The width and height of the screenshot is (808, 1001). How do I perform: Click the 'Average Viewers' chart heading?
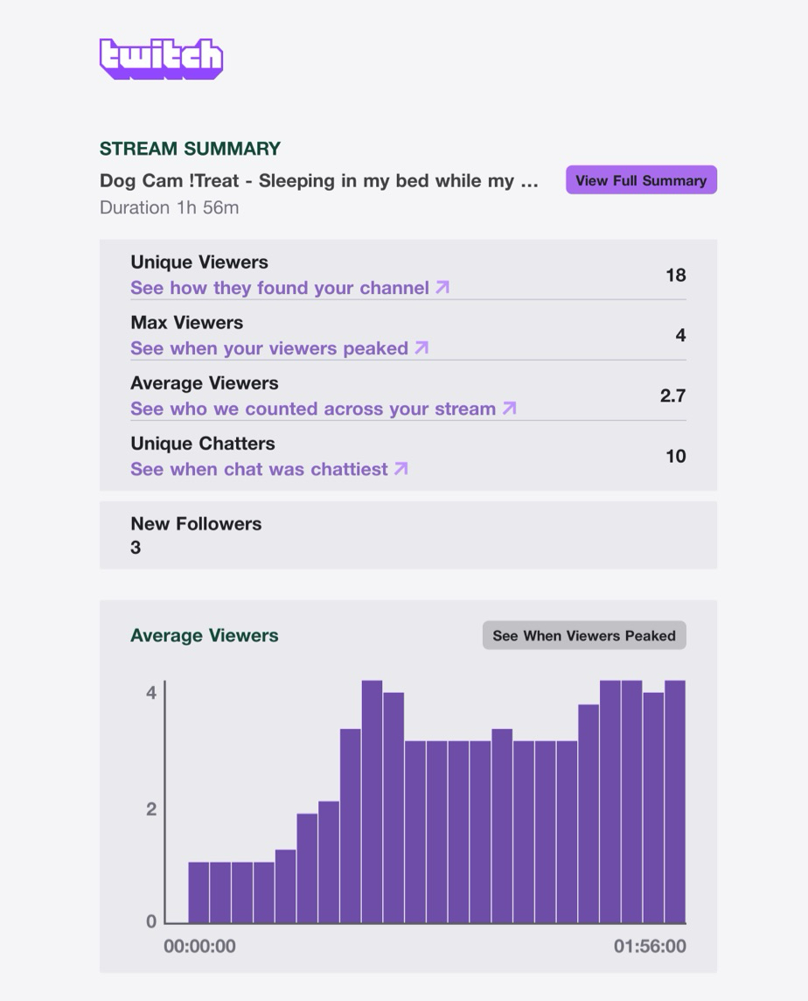pyautogui.click(x=205, y=636)
